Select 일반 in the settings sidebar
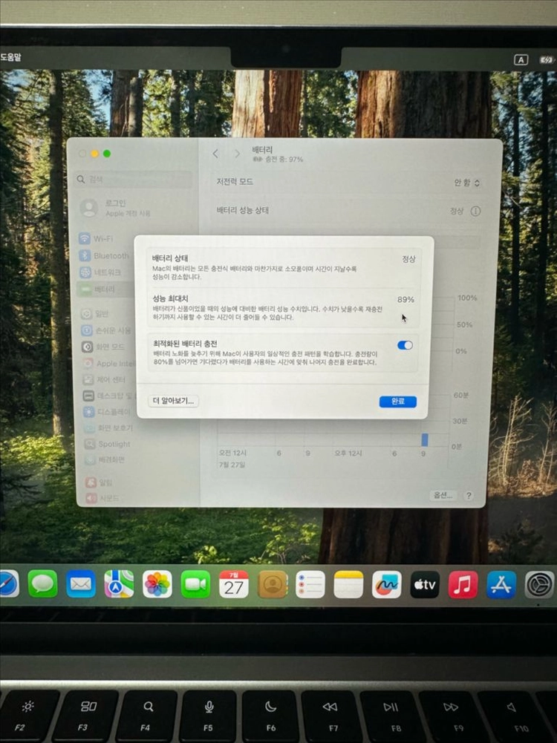 click(x=95, y=314)
